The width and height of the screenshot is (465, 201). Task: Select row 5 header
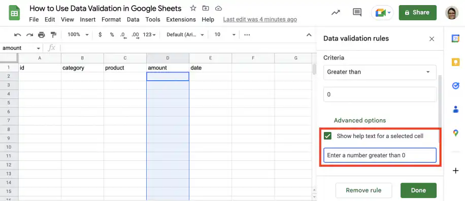coord(9,103)
